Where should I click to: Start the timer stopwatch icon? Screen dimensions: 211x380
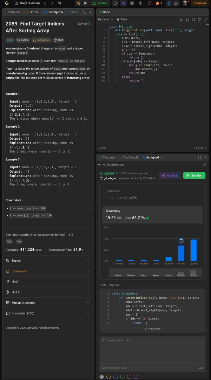[169, 3]
